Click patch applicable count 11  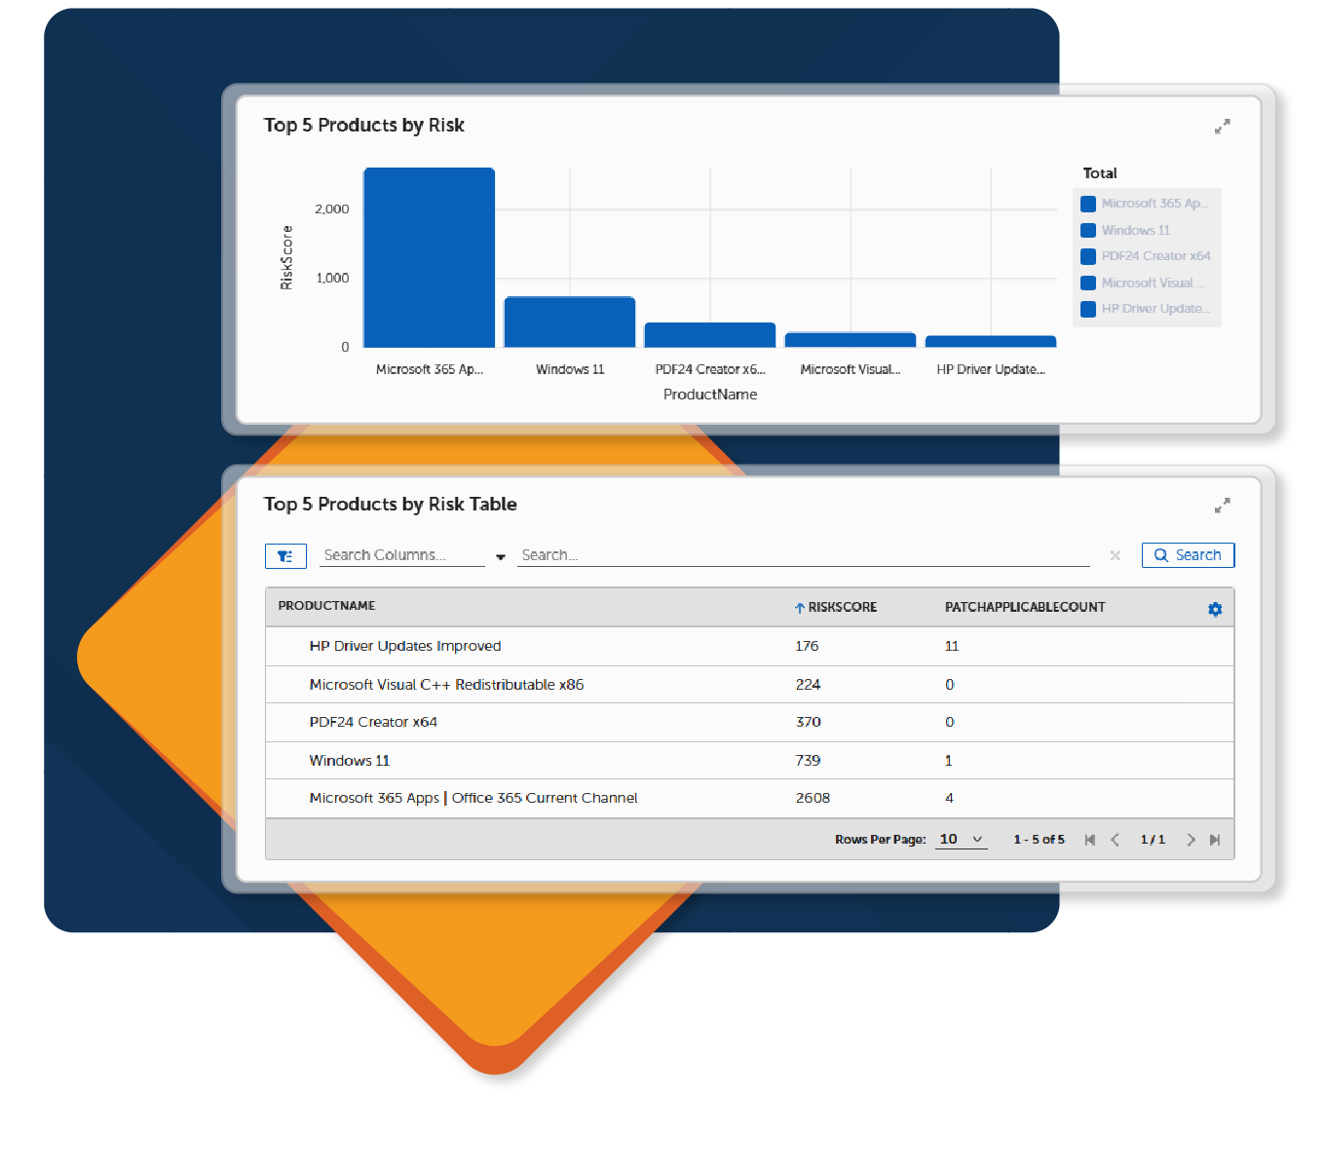tap(952, 646)
